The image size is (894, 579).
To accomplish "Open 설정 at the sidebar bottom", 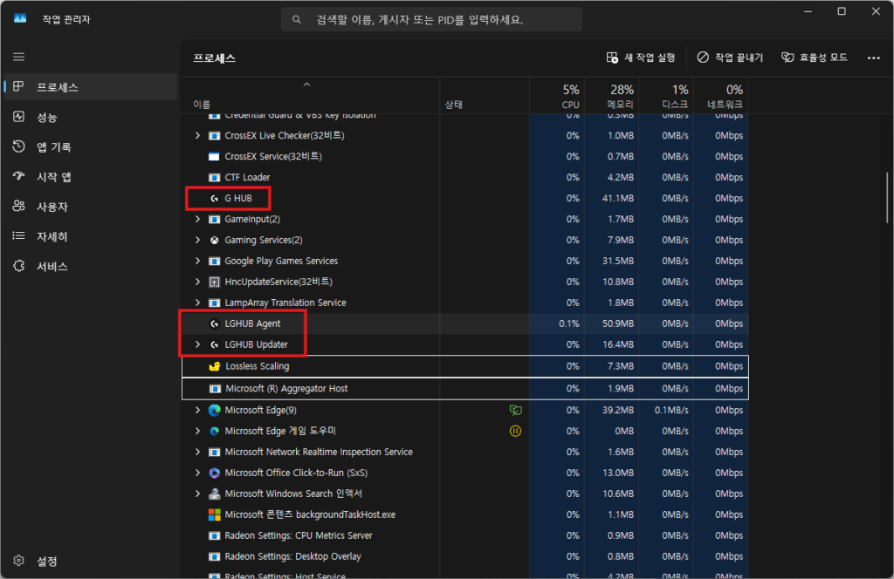I will (91, 561).
